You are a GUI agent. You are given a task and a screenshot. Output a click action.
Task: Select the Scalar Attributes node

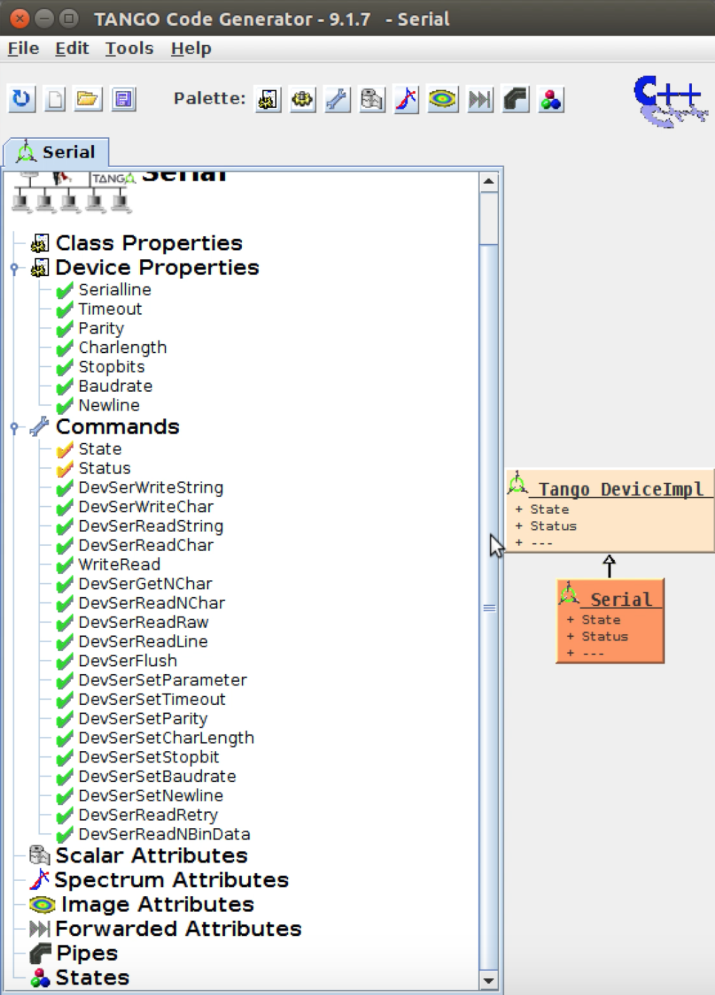(x=151, y=856)
